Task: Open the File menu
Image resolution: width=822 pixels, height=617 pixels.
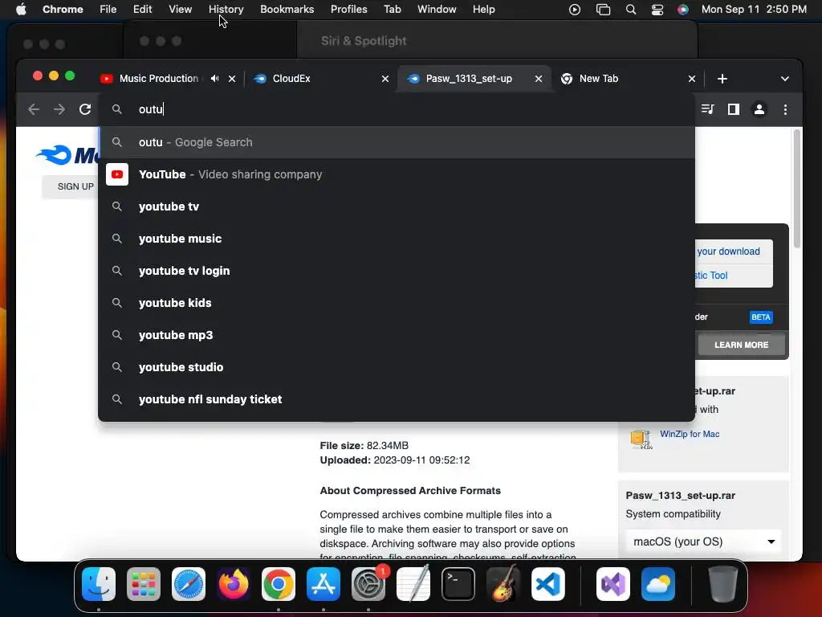Action: pos(108,9)
